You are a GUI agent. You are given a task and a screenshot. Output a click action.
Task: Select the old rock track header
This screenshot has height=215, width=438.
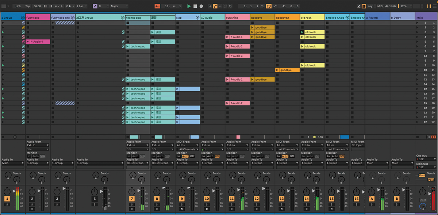pyautogui.click(x=312, y=18)
